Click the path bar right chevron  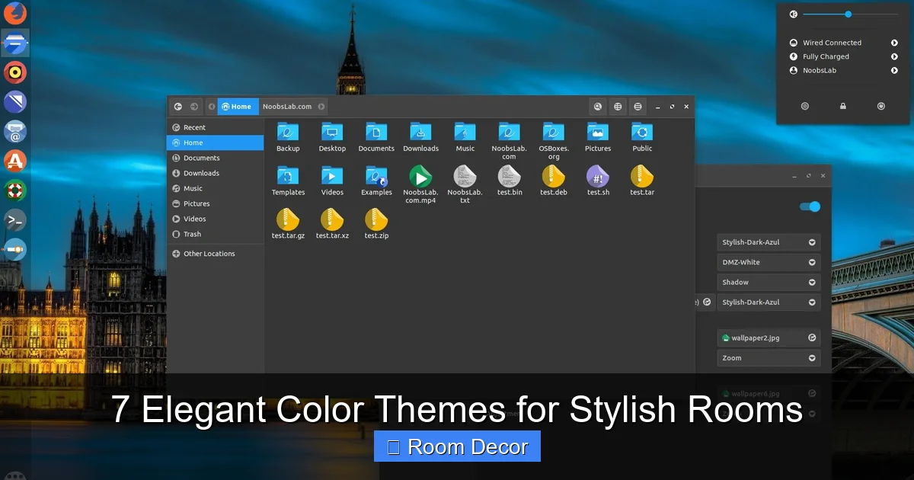pyautogui.click(x=321, y=107)
